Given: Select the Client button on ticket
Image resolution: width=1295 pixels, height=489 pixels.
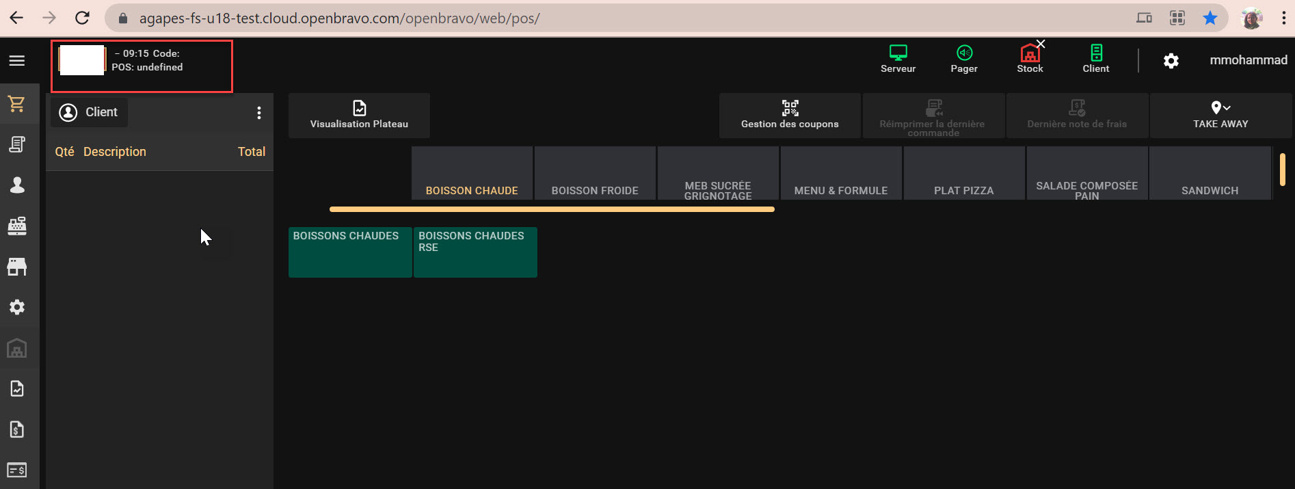Looking at the screenshot, I should click(89, 112).
